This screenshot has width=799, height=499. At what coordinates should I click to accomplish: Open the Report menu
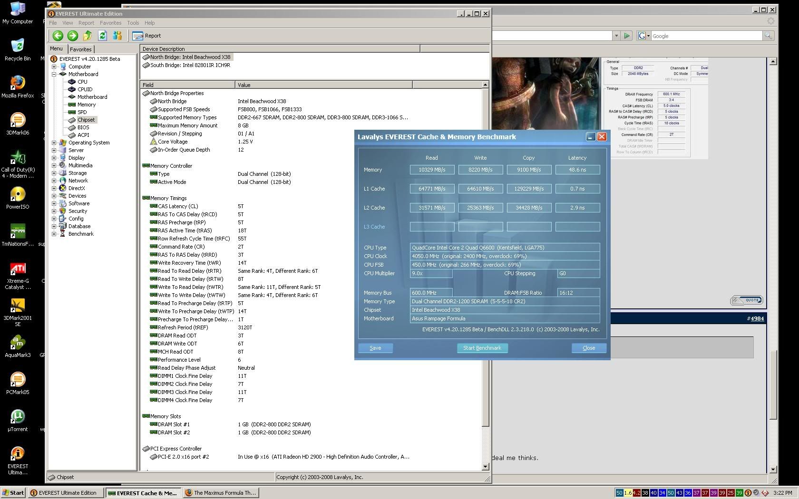tap(86, 23)
